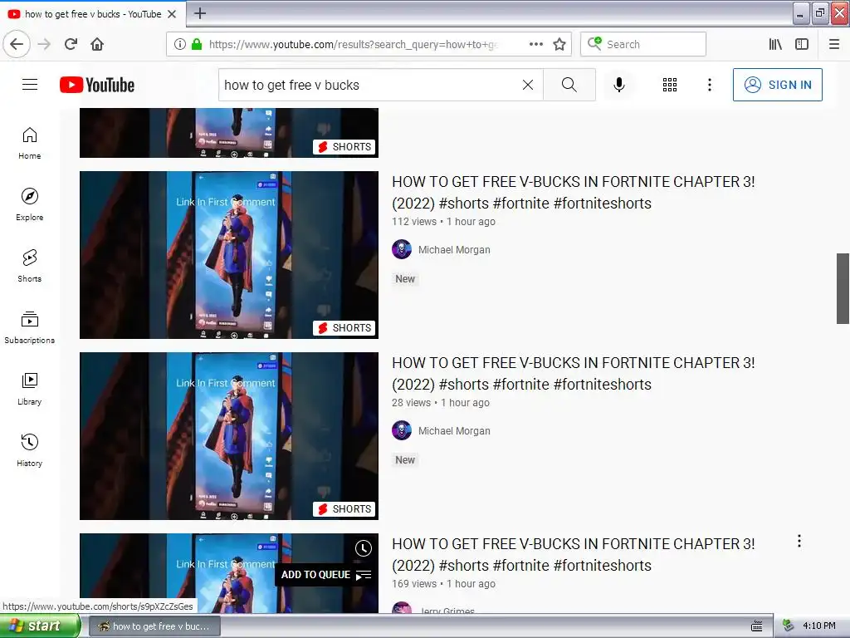Click network tray icon beside clock
Viewport: 850px width, 638px height.
click(789, 626)
